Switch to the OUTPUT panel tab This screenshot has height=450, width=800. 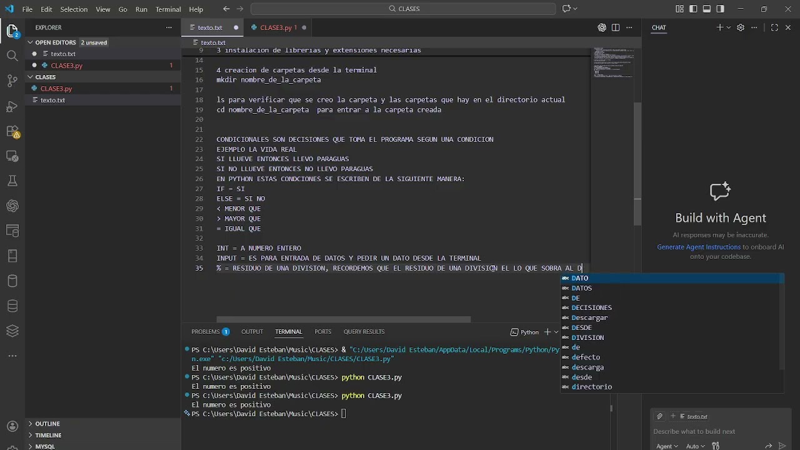coord(252,332)
